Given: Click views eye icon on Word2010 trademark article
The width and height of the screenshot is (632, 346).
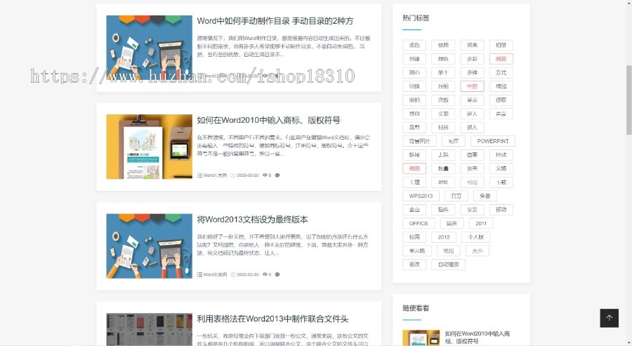Looking at the screenshot, I should (265, 175).
